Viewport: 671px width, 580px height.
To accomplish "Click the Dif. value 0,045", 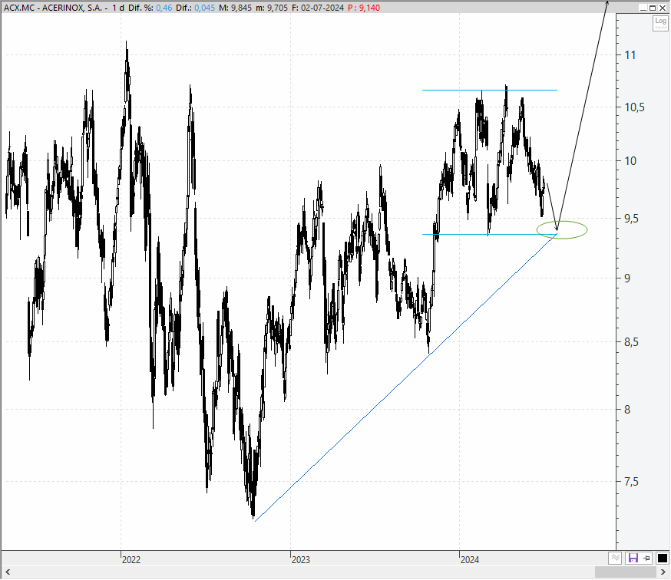I will tap(204, 8).
